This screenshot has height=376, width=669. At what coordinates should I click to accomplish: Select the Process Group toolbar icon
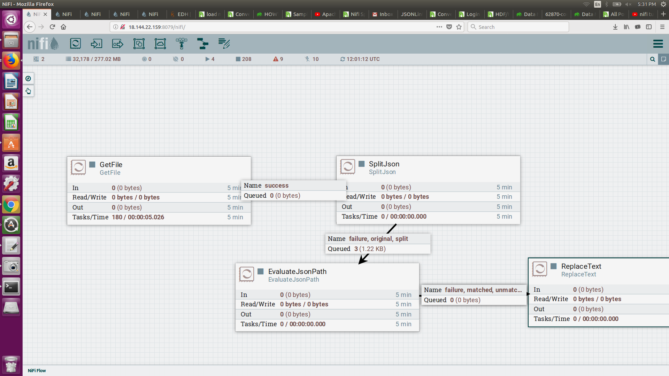click(x=139, y=44)
